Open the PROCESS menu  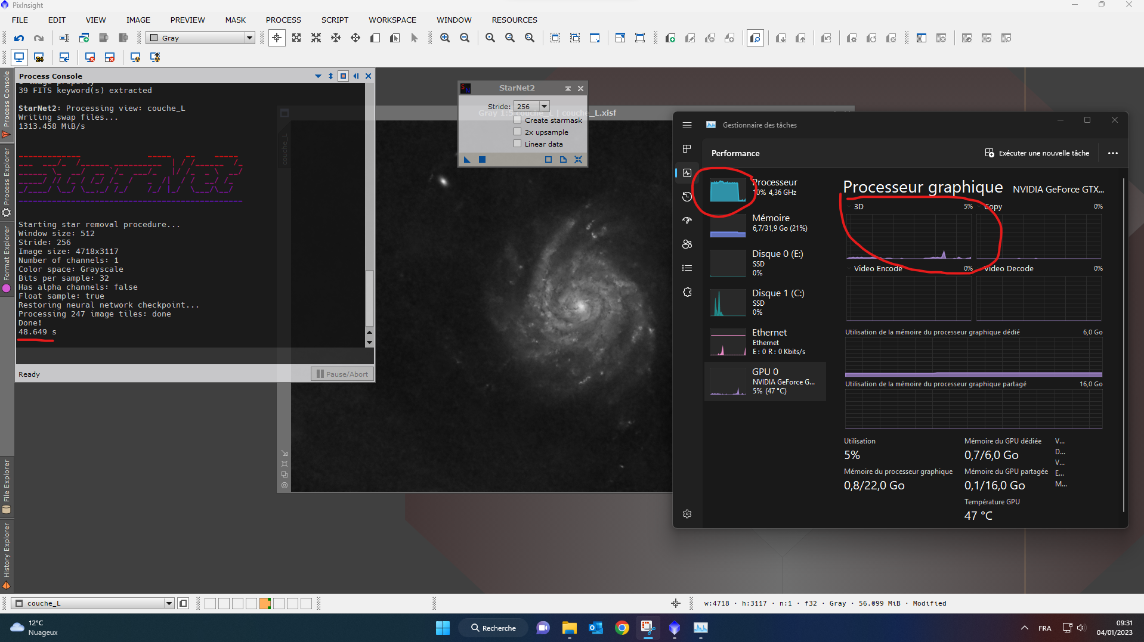click(283, 20)
